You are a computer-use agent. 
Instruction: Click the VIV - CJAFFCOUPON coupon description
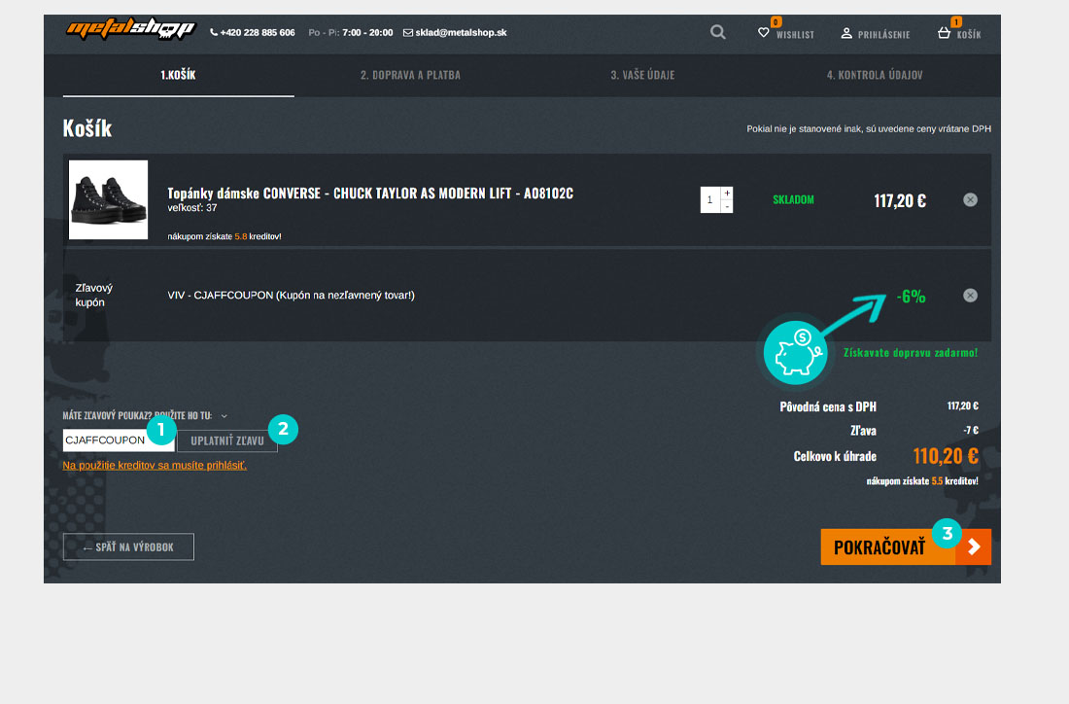point(292,296)
